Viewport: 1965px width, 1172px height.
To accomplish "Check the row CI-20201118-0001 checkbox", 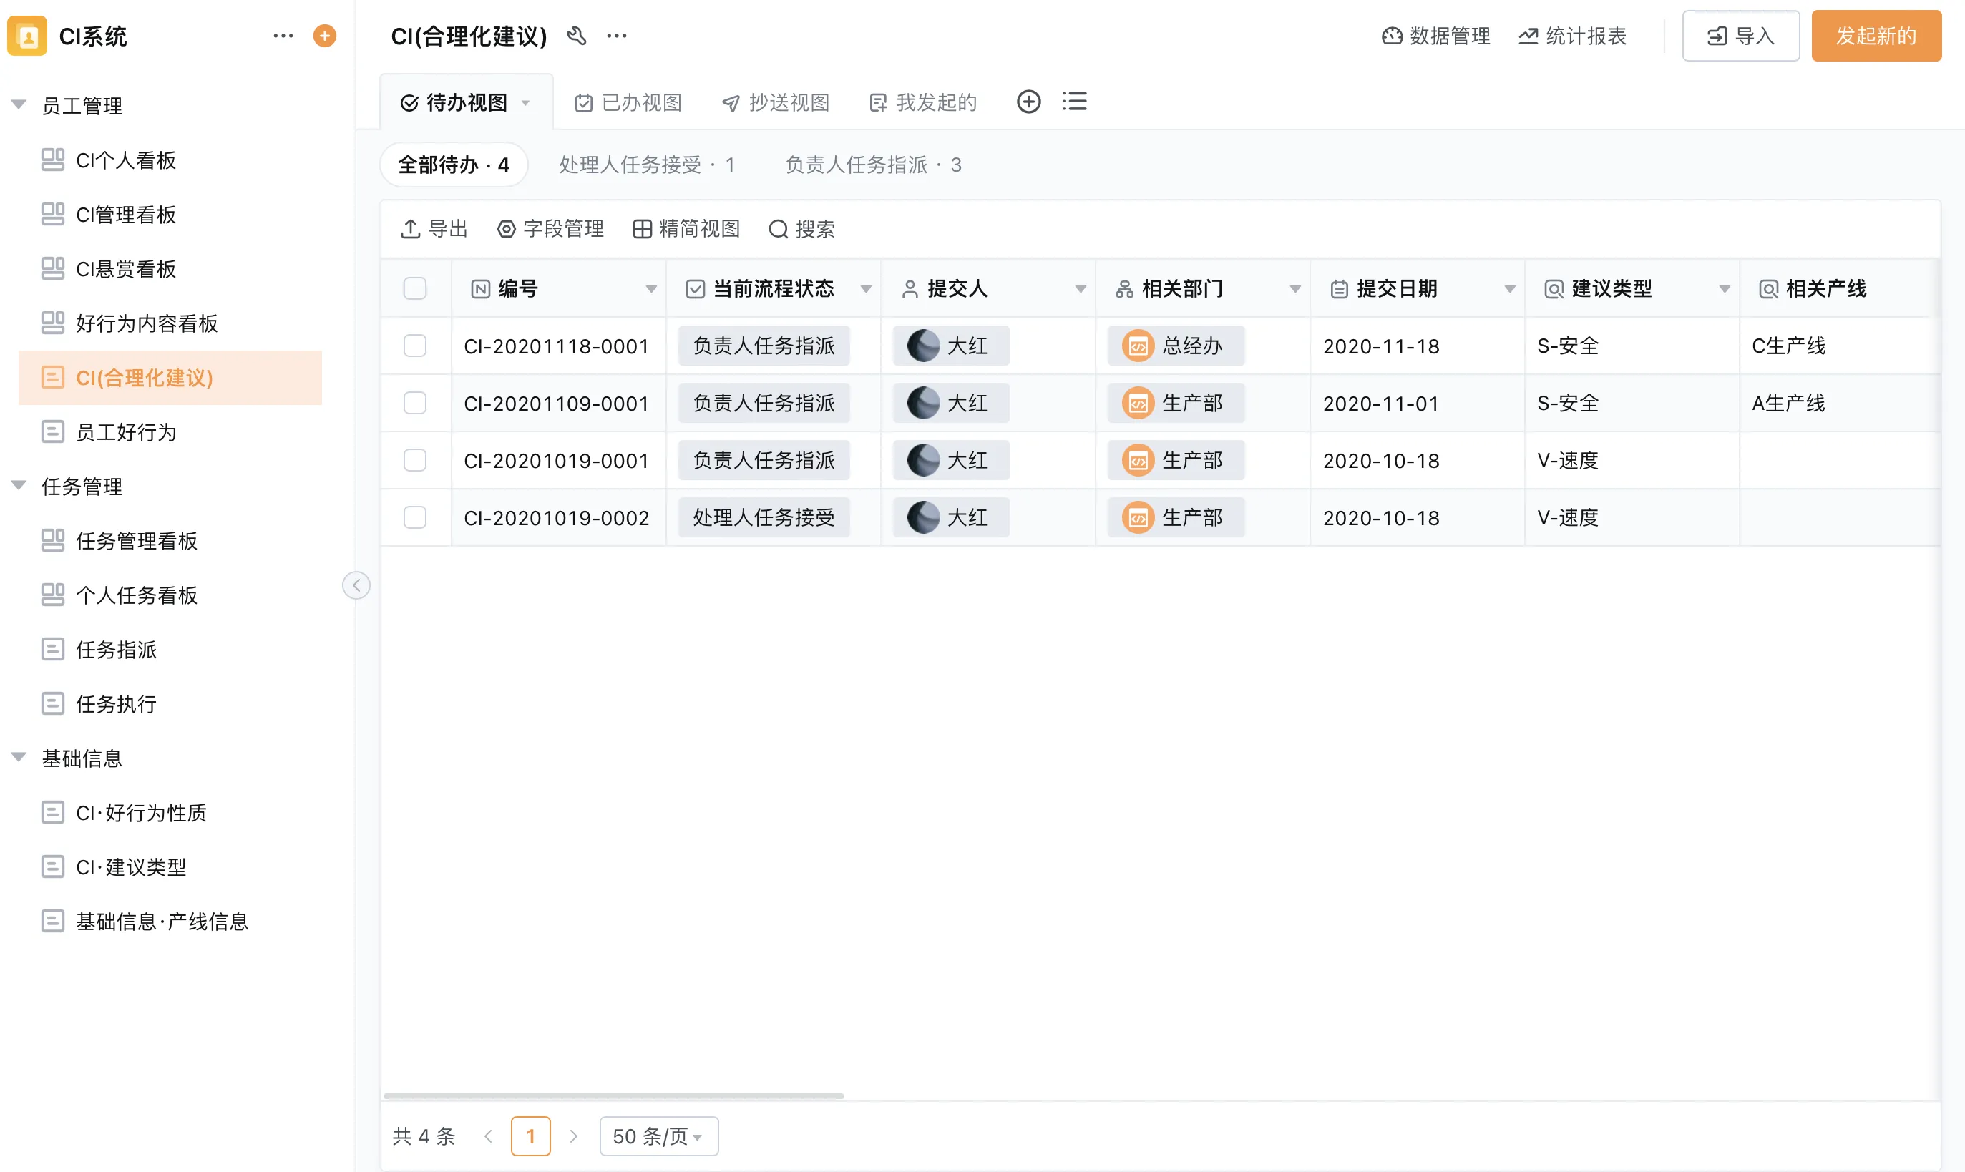I will click(414, 346).
